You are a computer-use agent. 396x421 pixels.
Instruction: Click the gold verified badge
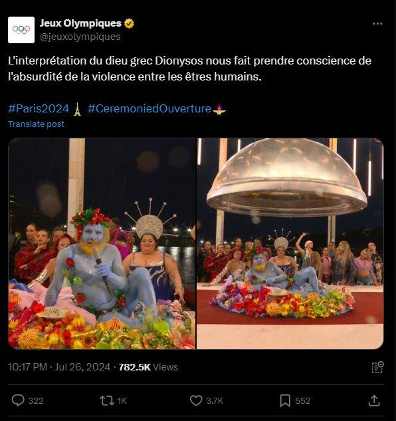(129, 24)
